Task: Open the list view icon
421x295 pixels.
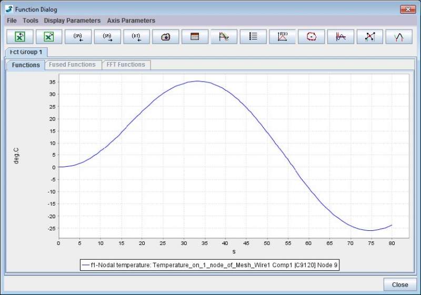Action: click(x=253, y=36)
